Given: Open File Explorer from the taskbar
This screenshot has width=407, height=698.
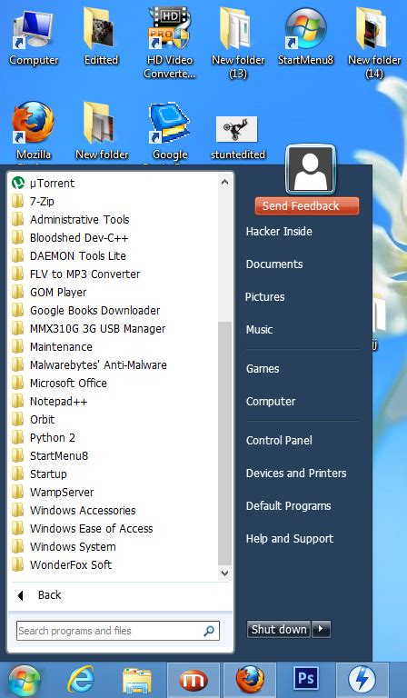Looking at the screenshot, I should point(137,681).
